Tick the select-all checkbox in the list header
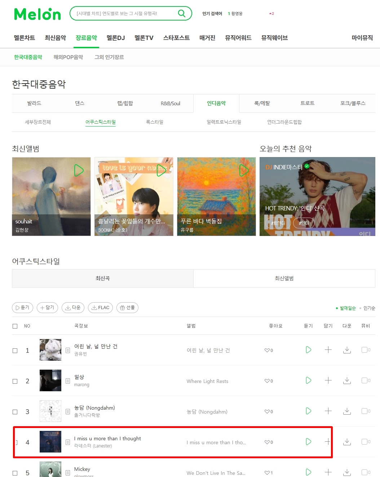This screenshot has height=477, width=380. point(15,326)
